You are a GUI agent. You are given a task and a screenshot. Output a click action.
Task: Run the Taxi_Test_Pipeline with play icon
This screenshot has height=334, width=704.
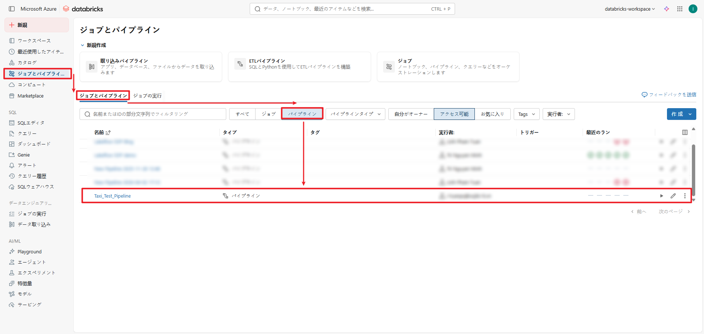tap(661, 196)
